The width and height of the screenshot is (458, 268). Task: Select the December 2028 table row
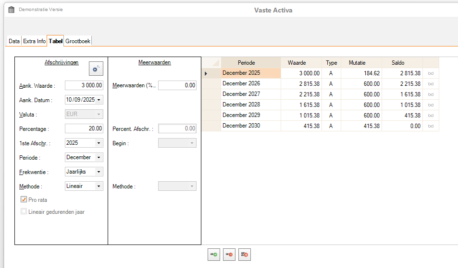point(250,105)
